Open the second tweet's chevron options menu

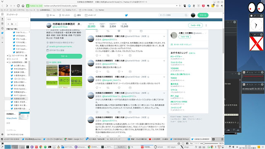pos(164,61)
